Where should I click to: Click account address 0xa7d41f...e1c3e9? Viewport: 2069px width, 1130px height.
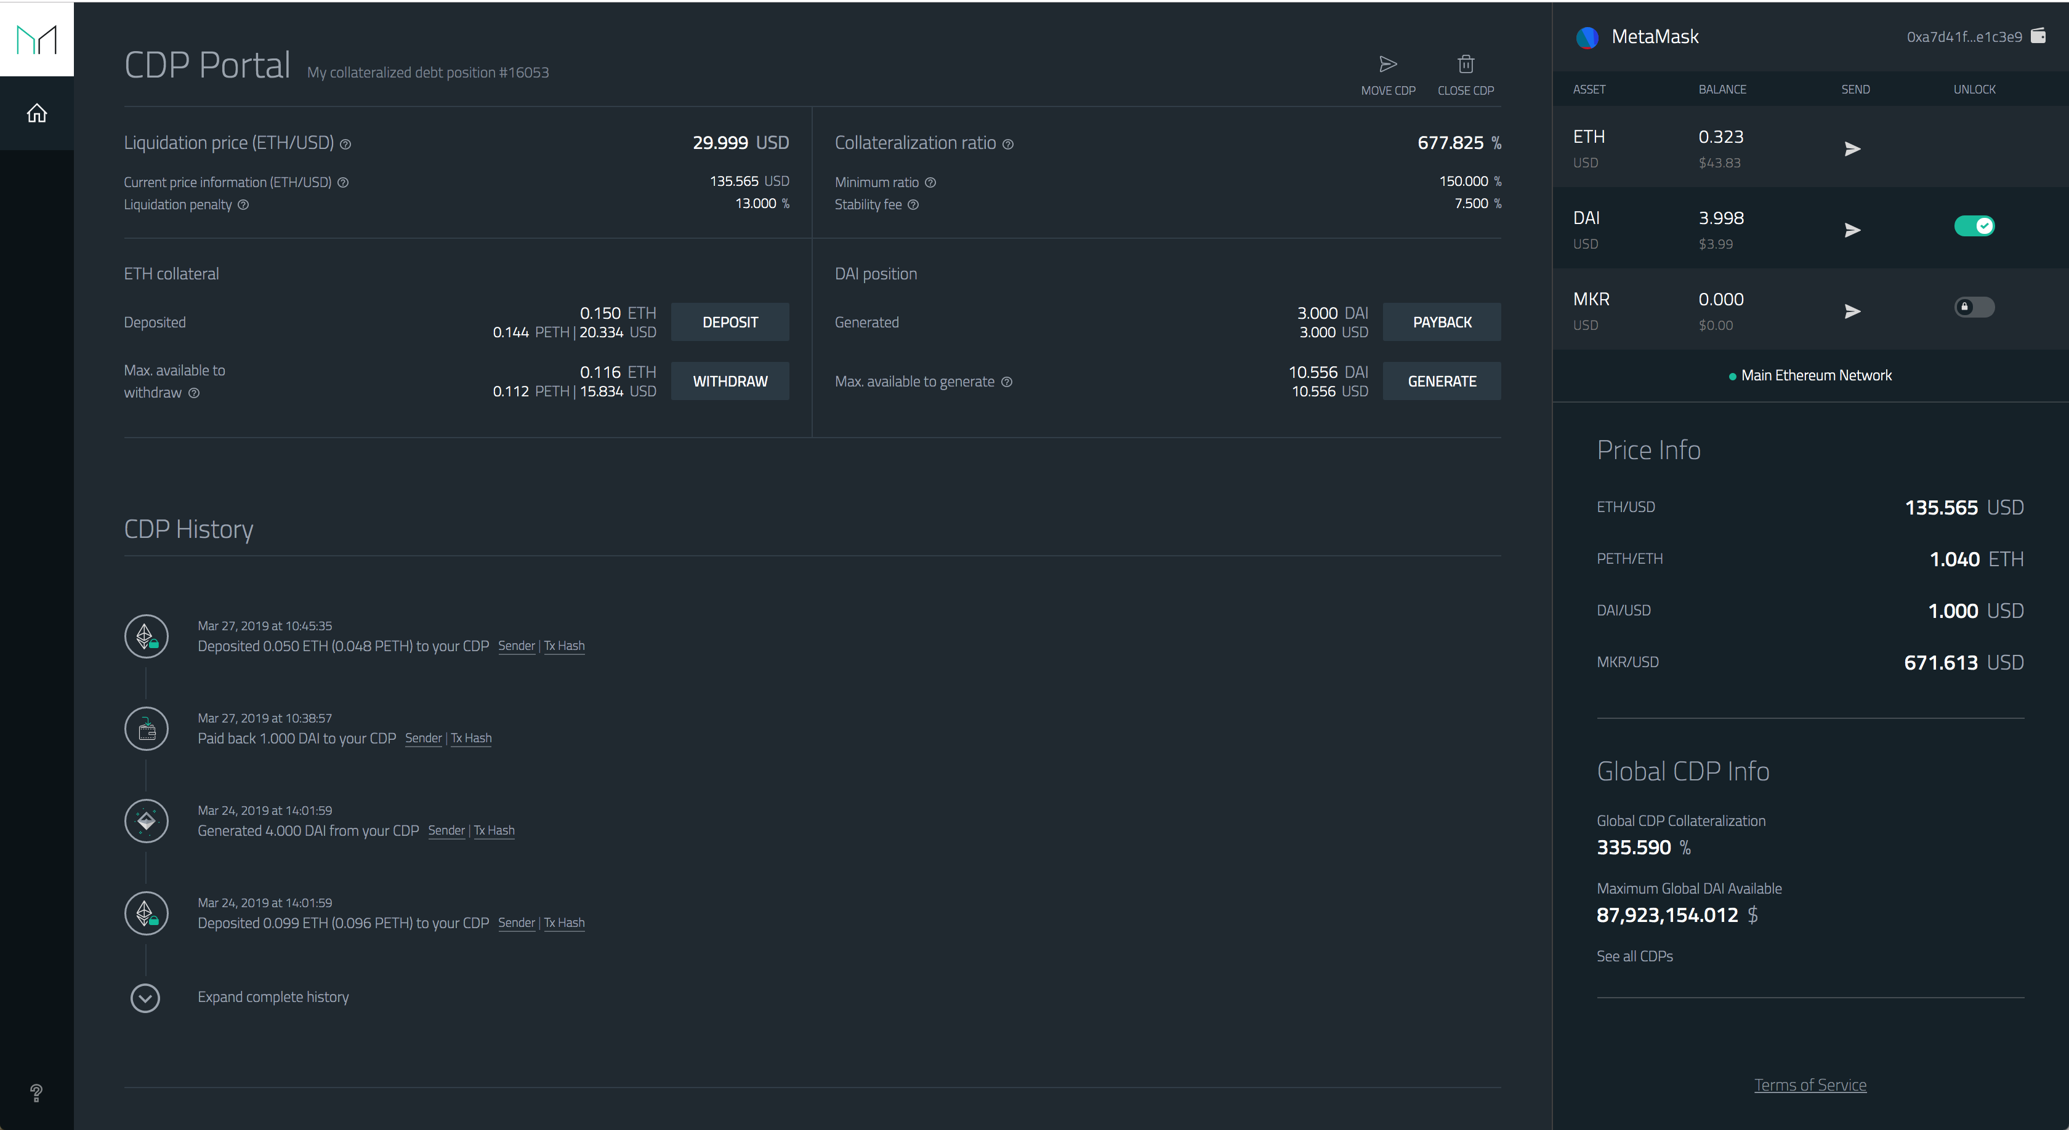(x=1964, y=37)
